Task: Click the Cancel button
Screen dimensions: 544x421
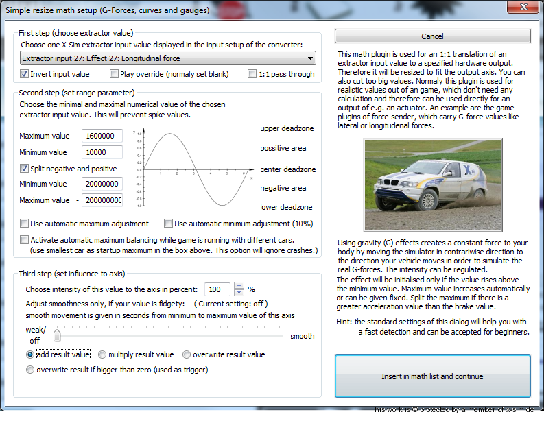Action: 432,36
